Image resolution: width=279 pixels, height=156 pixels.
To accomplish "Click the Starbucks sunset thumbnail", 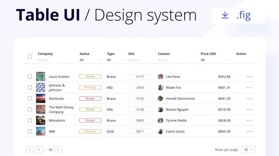I will (x=41, y=98).
